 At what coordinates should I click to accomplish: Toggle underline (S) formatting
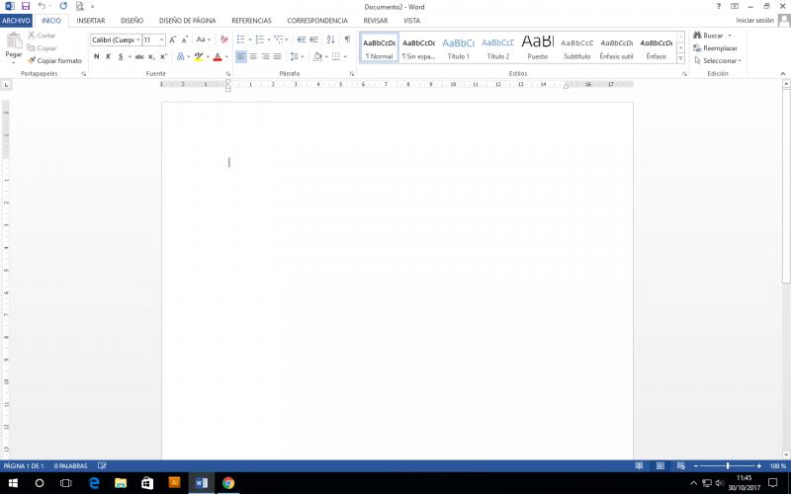[x=121, y=56]
